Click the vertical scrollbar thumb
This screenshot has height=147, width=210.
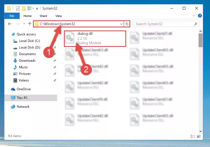(x=200, y=40)
